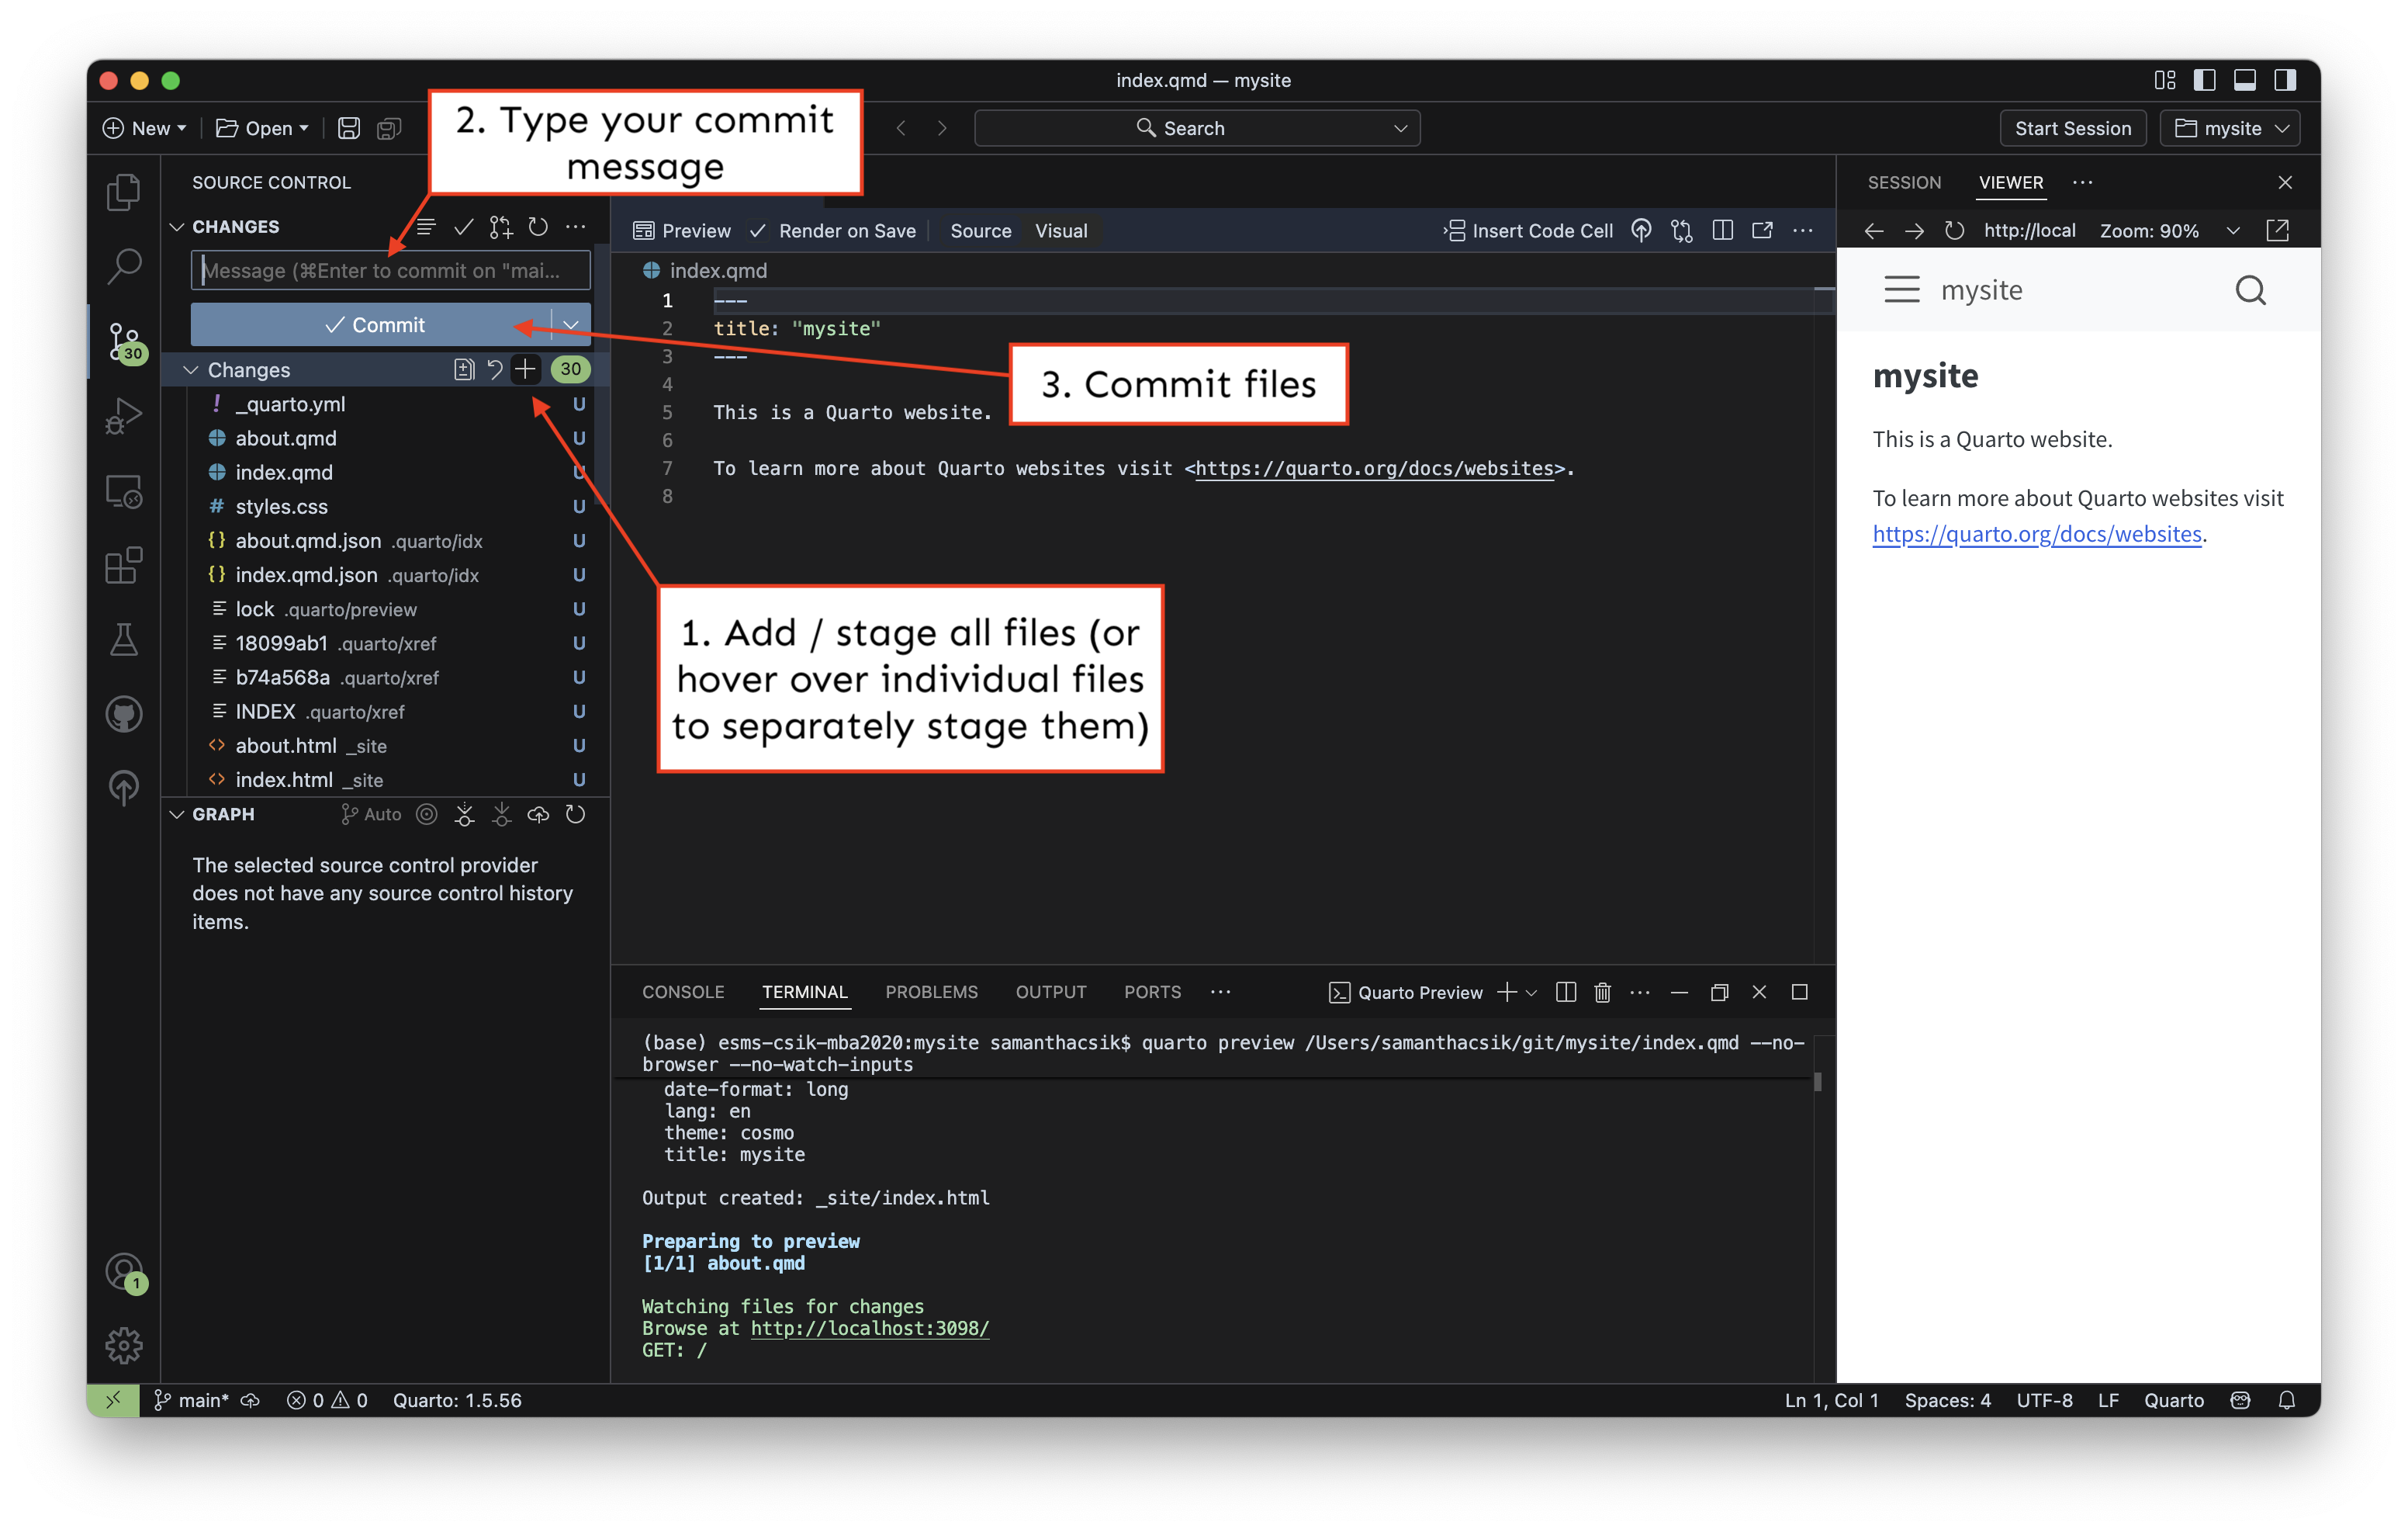
Task: Kill terminal with the trash icon
Action: point(1602,992)
